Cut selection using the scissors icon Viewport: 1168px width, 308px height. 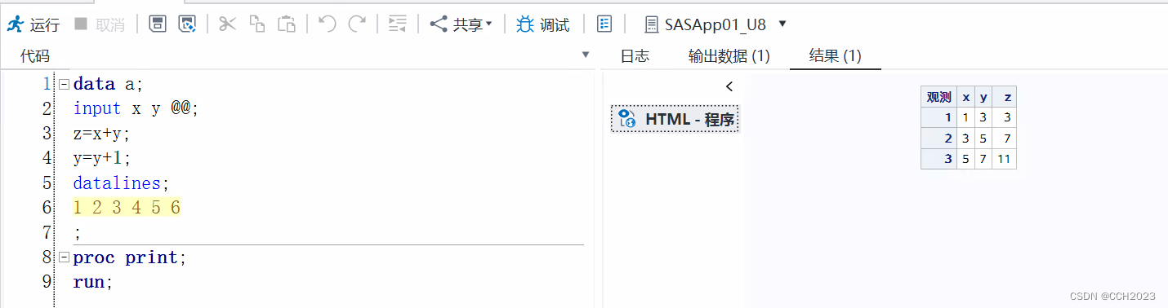(x=227, y=24)
